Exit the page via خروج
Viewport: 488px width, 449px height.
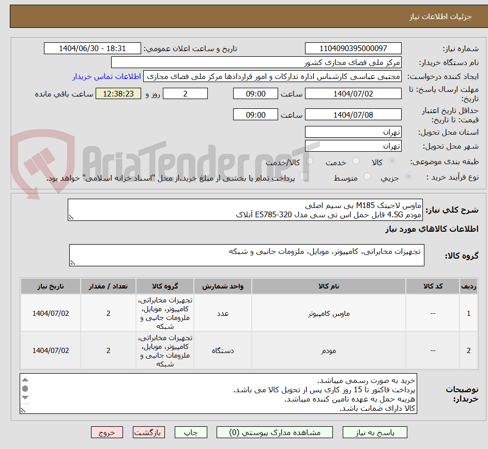pos(107,432)
